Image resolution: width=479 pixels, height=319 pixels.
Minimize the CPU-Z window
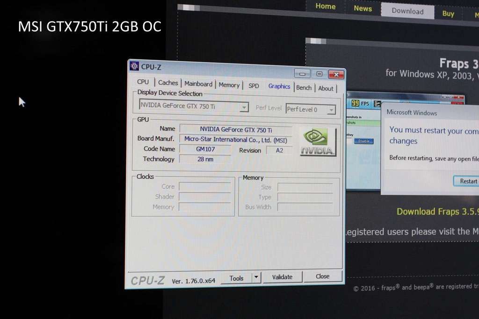pos(302,74)
